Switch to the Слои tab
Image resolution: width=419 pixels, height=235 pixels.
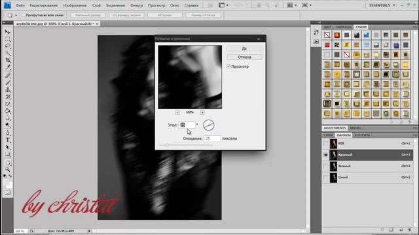(x=328, y=135)
